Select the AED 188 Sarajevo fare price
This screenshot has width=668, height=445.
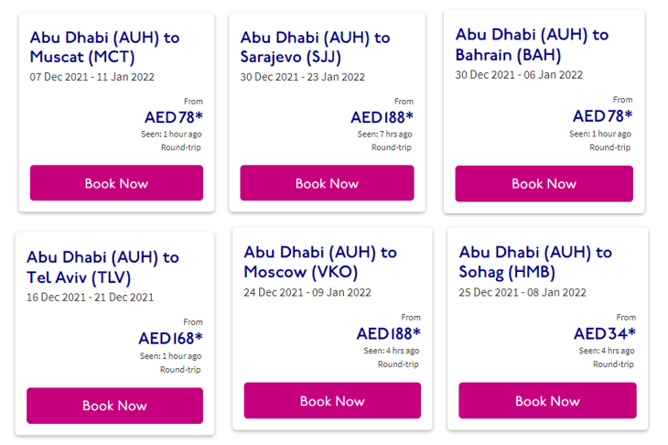(x=382, y=117)
